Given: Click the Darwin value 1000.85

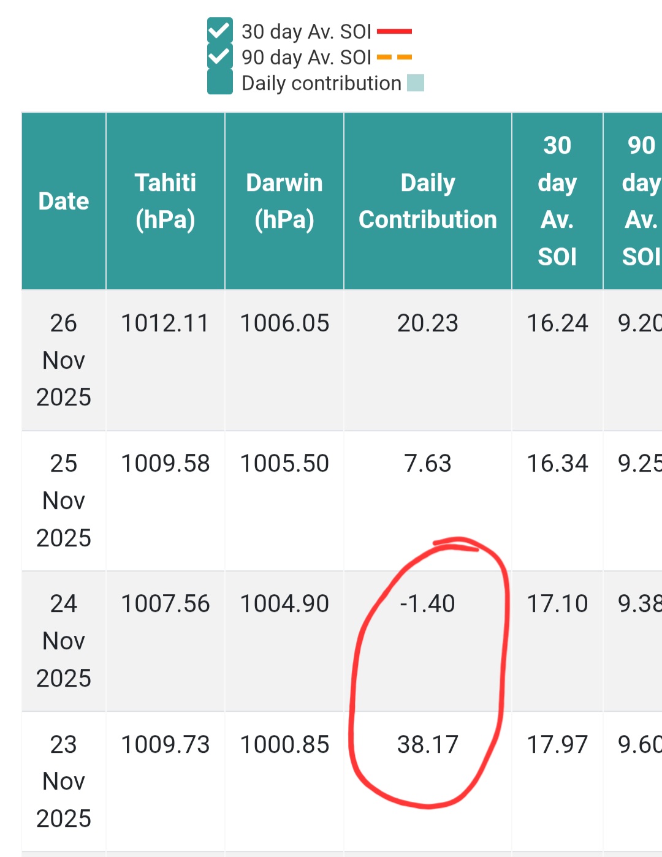Looking at the screenshot, I should 284,745.
